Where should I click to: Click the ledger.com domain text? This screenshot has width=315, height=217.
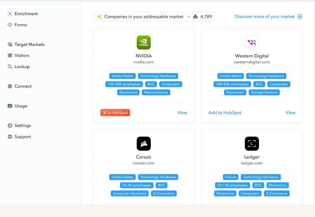pyautogui.click(x=252, y=163)
